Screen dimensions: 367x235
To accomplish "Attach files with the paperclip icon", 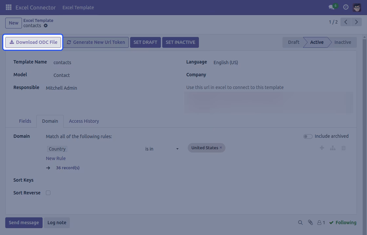I will pos(310,223).
